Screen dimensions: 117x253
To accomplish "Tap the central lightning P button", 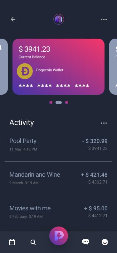I will pyautogui.click(x=59, y=236).
